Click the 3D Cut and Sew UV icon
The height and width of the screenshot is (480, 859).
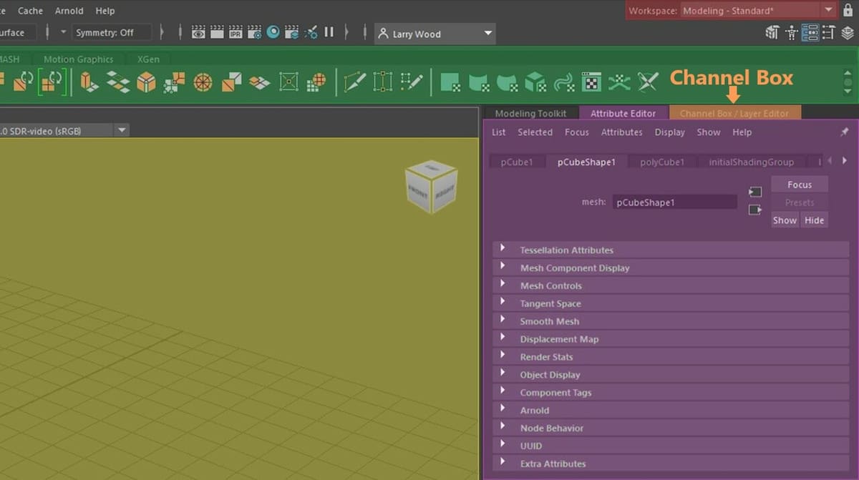pyautogui.click(x=619, y=82)
